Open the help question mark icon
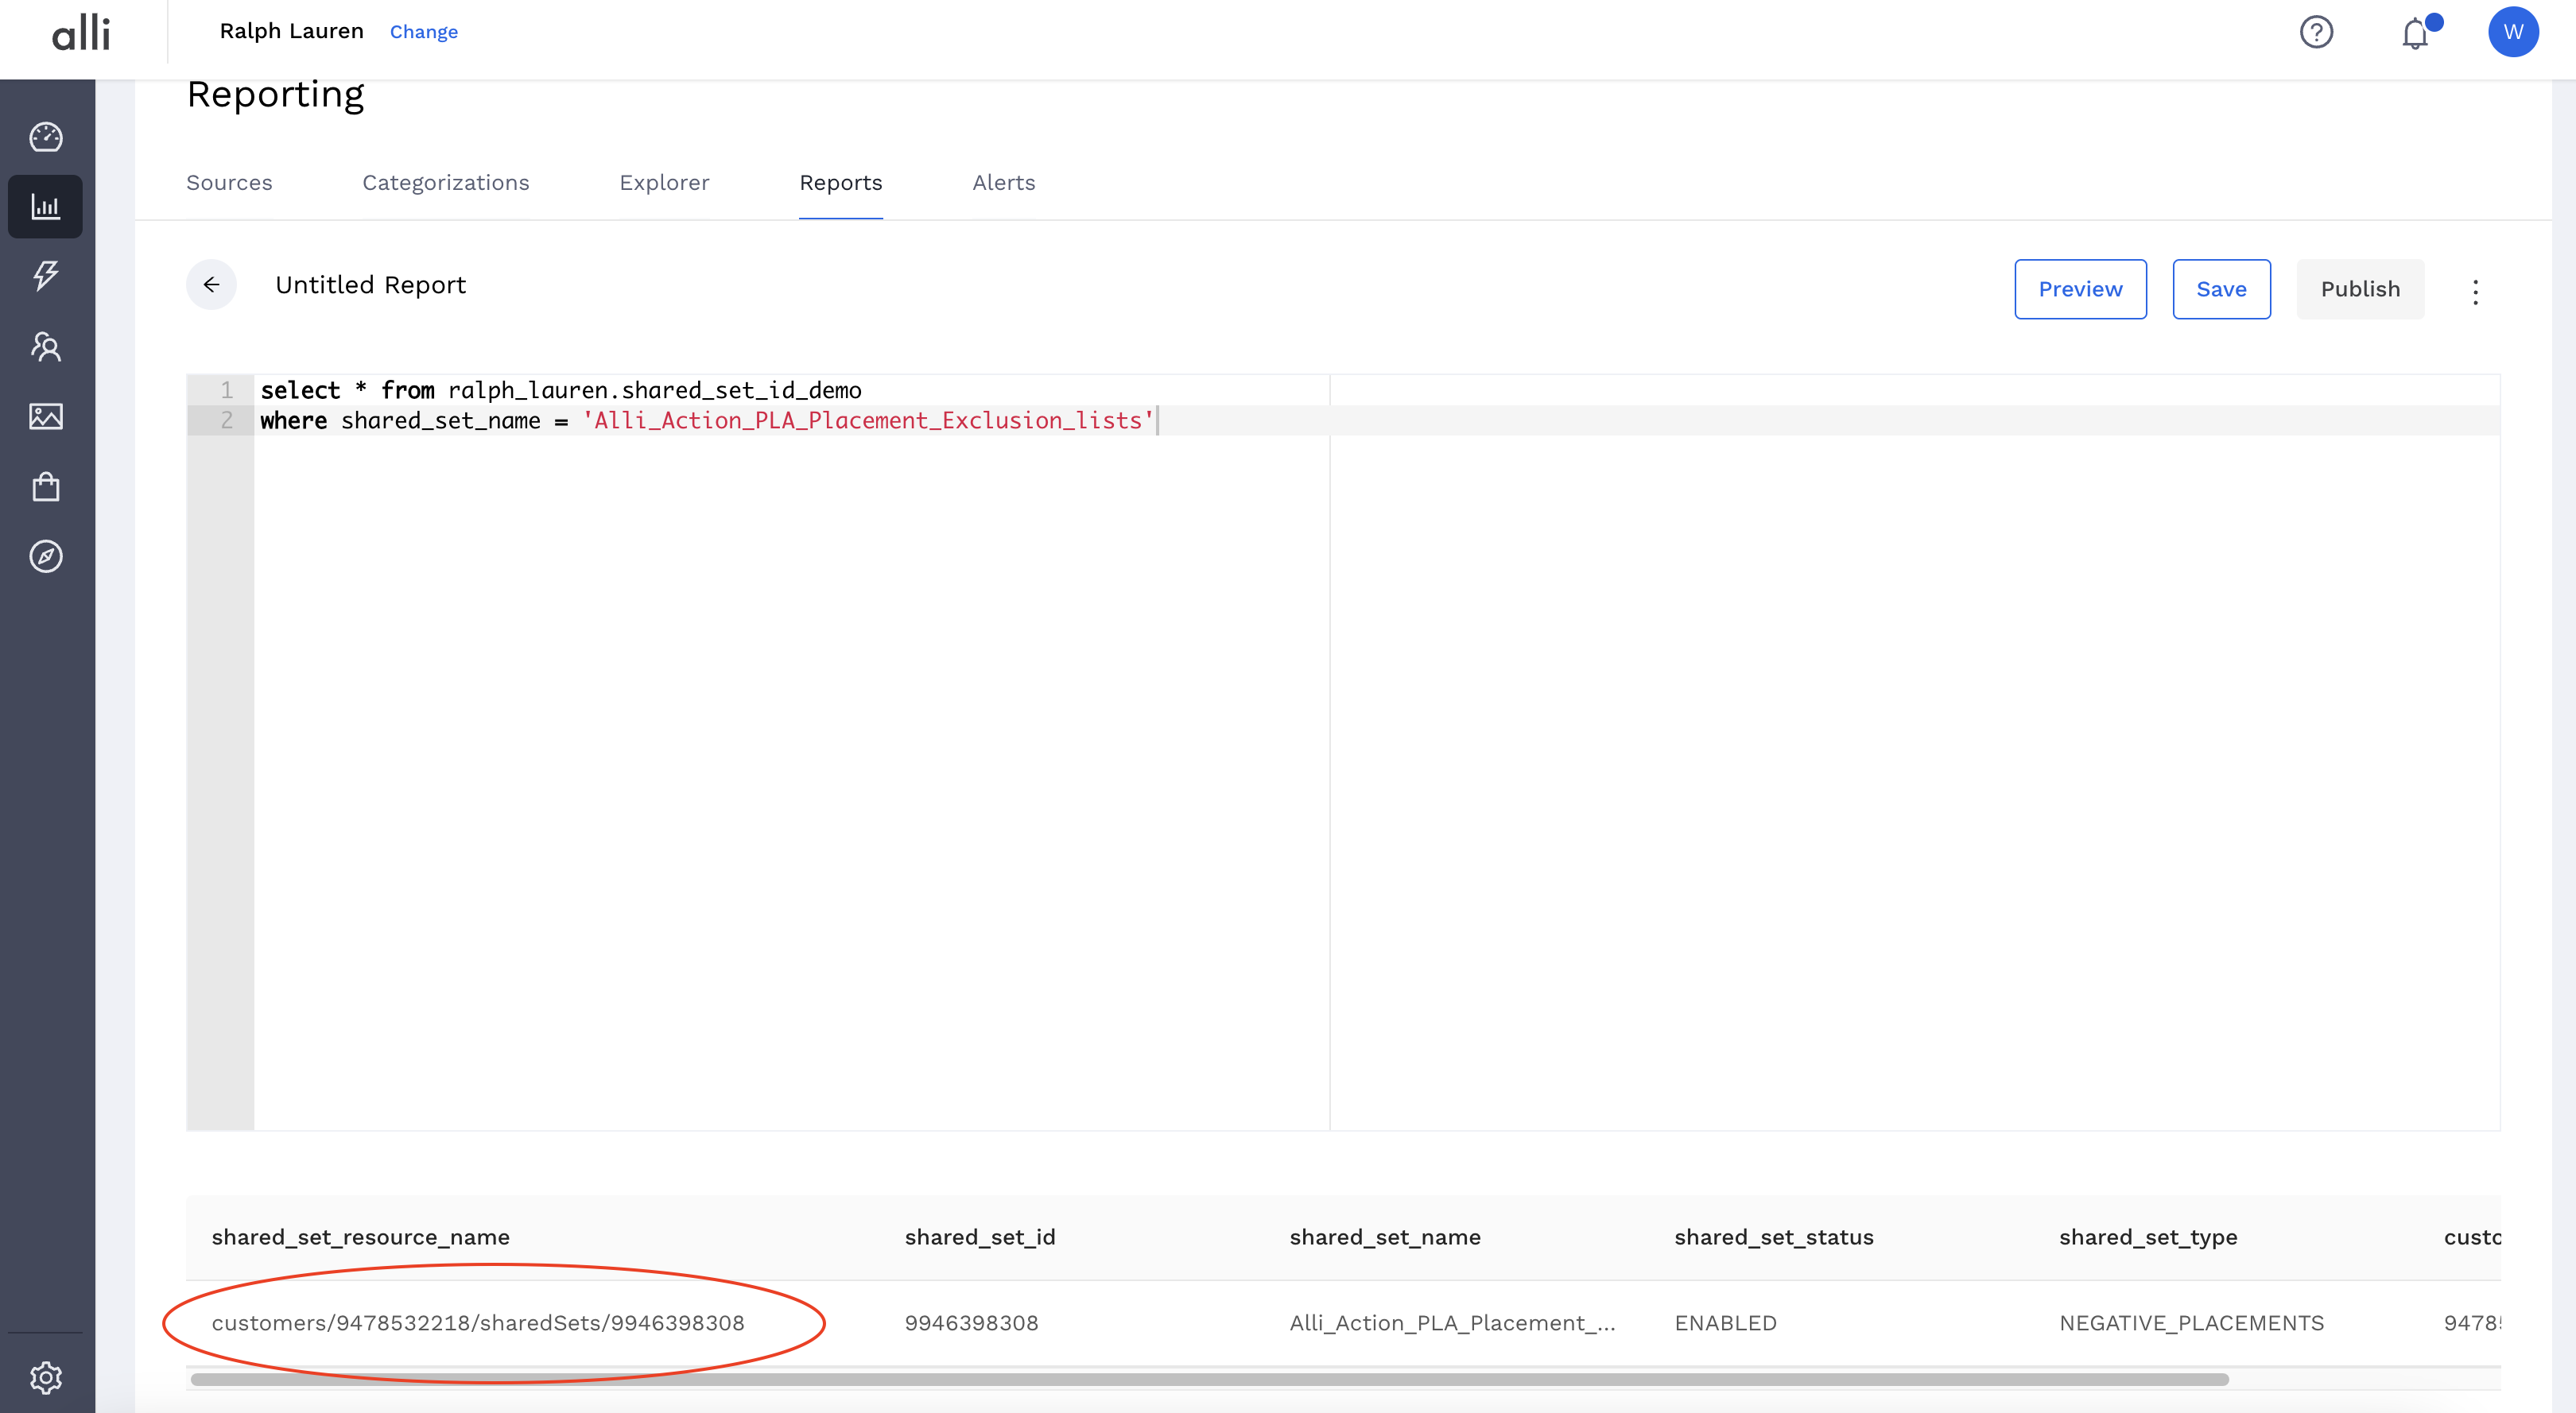 pyautogui.click(x=2318, y=32)
